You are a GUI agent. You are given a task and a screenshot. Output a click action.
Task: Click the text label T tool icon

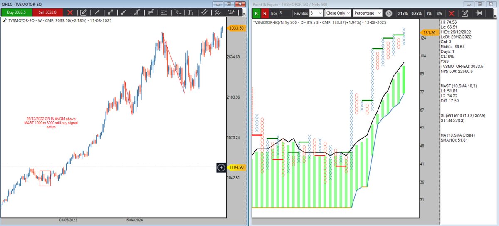click(x=231, y=13)
